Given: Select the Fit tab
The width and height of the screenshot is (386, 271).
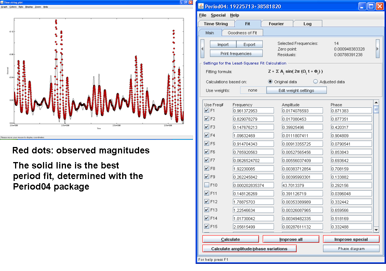Looking at the screenshot, I should point(247,24).
